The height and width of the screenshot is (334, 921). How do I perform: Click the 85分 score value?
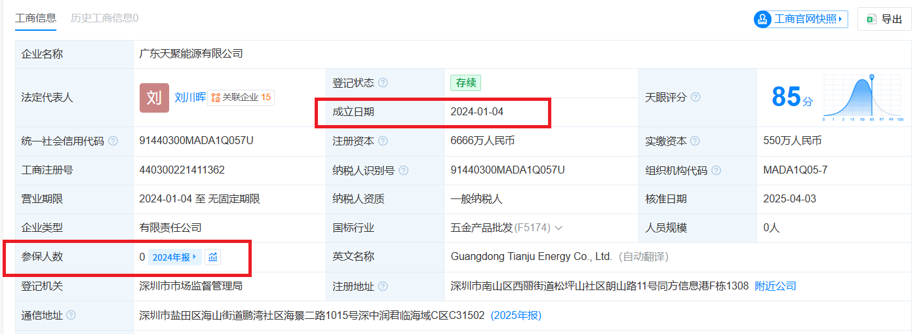pos(792,97)
